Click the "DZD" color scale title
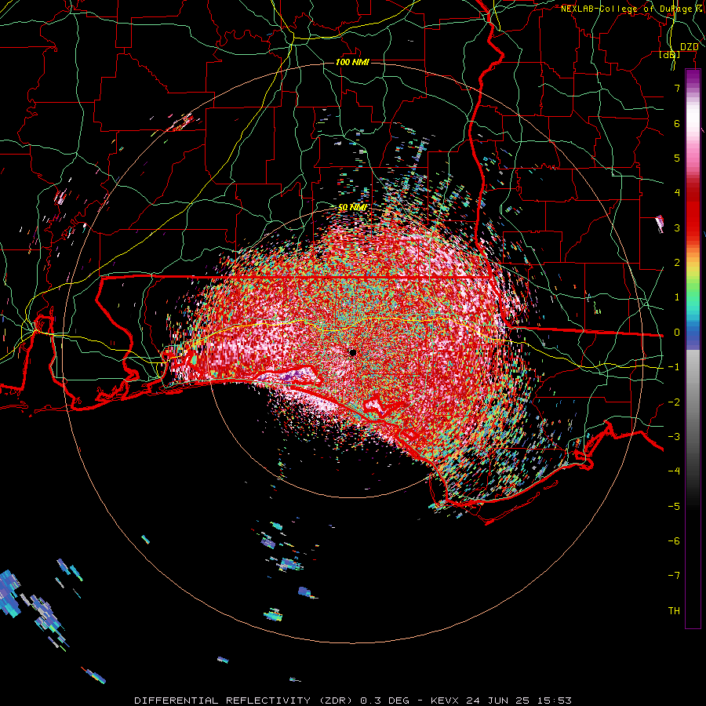The height and width of the screenshot is (706, 706). 689,47
